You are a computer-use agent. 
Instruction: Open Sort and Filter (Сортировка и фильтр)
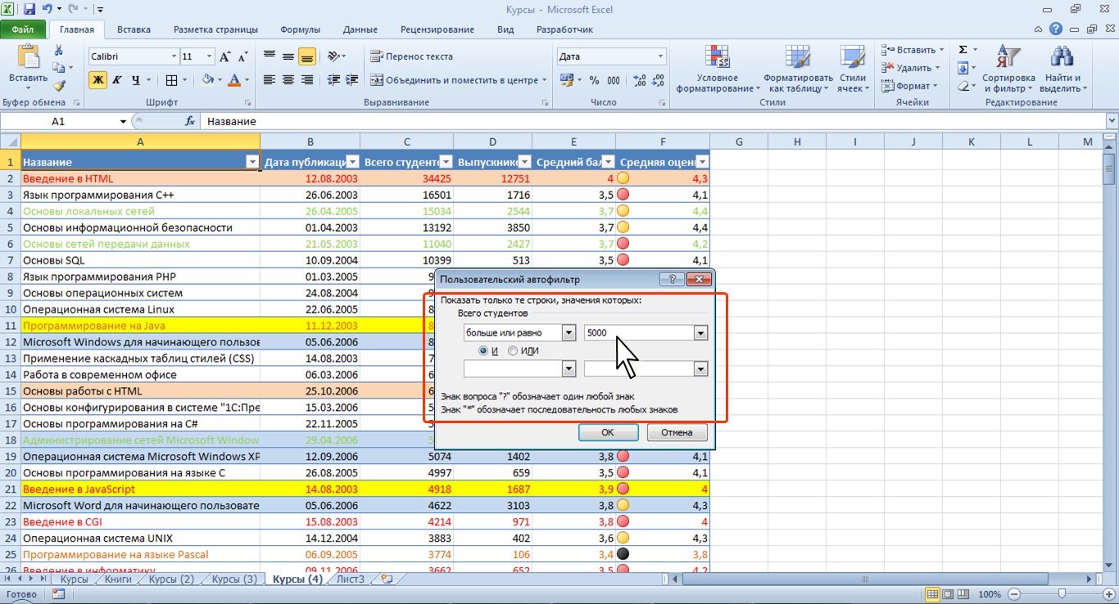pyautogui.click(x=1008, y=70)
